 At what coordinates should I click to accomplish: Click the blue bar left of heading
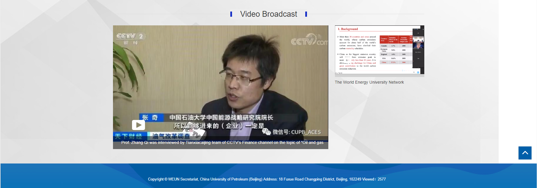[231, 14]
